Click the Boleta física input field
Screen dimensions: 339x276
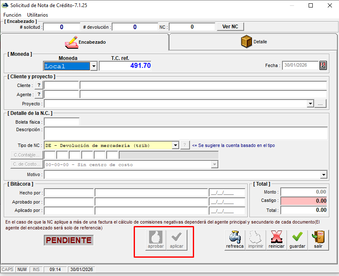(x=62, y=122)
